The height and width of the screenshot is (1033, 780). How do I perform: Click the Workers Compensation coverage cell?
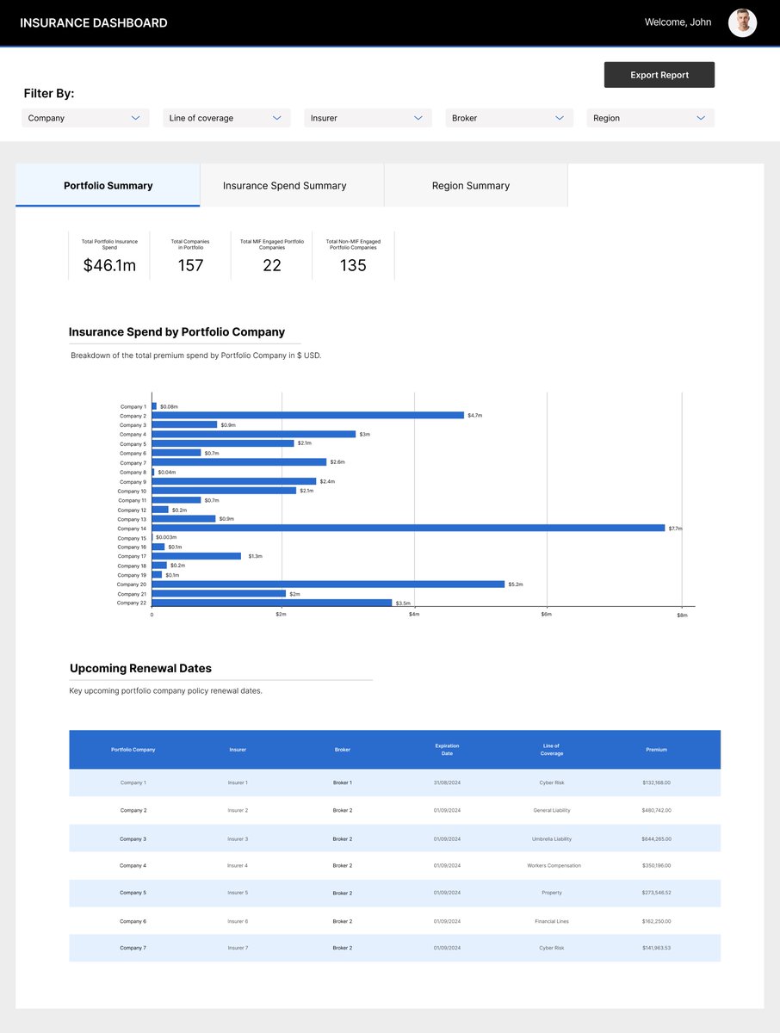point(554,865)
